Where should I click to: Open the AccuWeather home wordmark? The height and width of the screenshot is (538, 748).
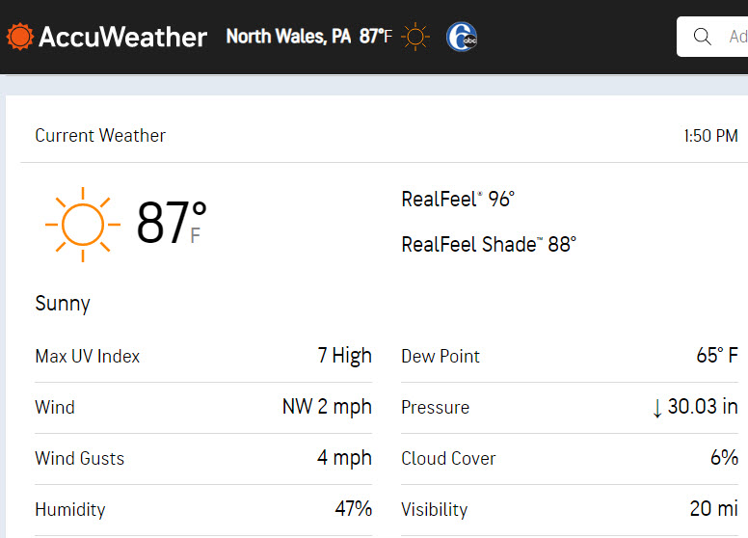[122, 37]
